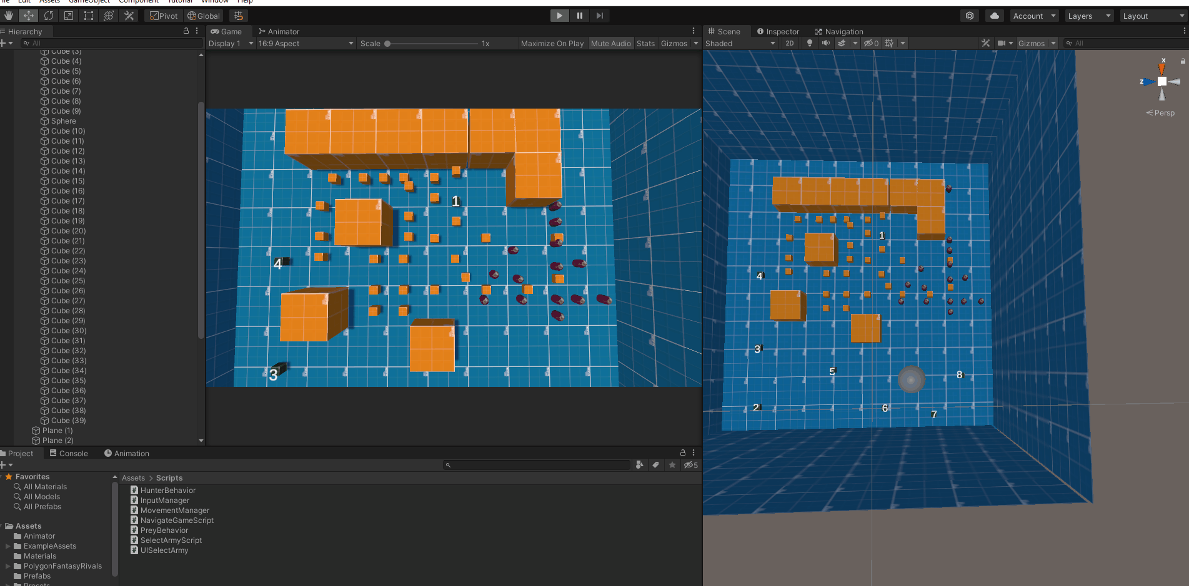Screen dimensions: 1189x586
Task: Toggle grid snapping in the main toolbar
Action: (238, 16)
